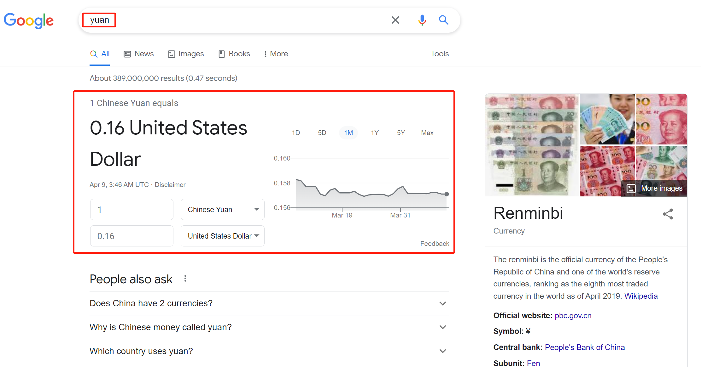701x367 pixels.
Task: Click the Renminbi panel title
Action: 528,213
